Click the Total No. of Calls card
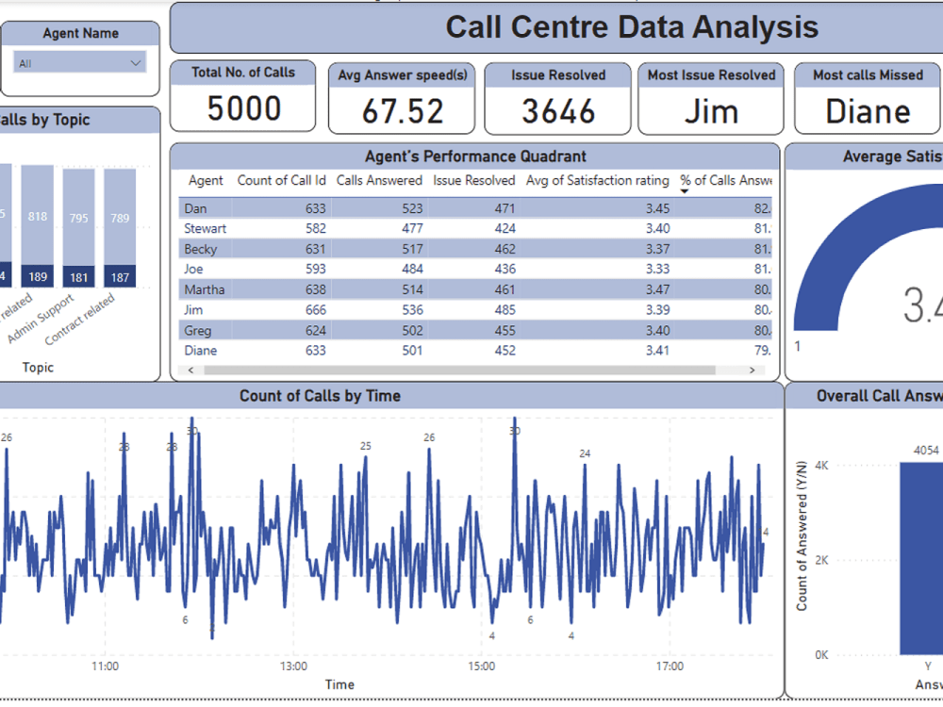The width and height of the screenshot is (943, 707). coord(242,97)
